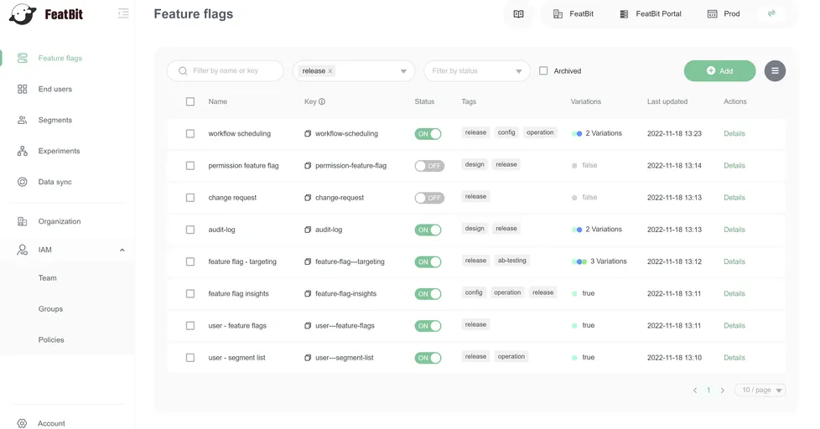Copy the change-request key icon
820x429 pixels.
coord(308,198)
